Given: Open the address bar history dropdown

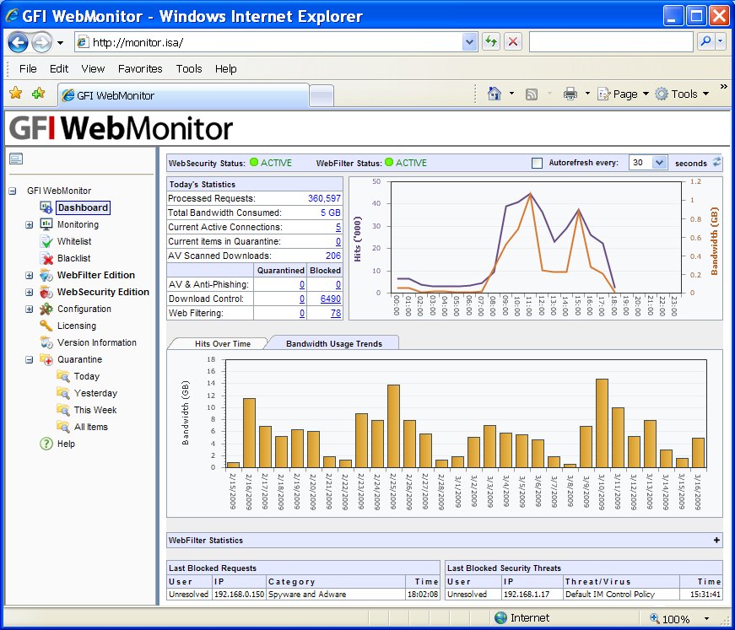Looking at the screenshot, I should (x=469, y=43).
